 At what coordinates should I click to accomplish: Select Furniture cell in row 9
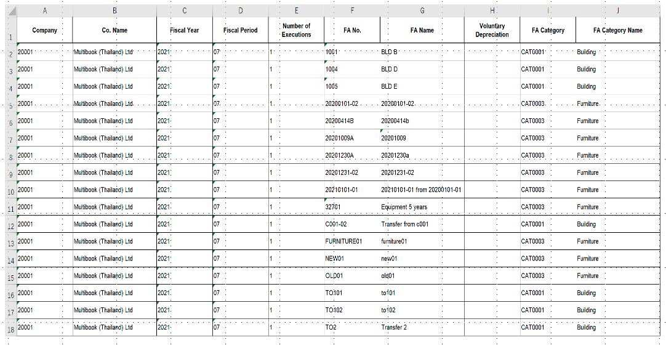pyautogui.click(x=618, y=172)
